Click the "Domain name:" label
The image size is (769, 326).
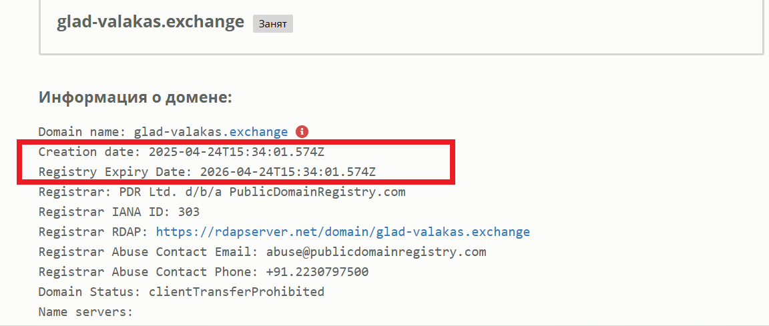click(82, 132)
